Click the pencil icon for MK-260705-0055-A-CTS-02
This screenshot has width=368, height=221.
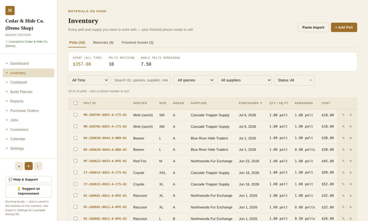(343, 126)
